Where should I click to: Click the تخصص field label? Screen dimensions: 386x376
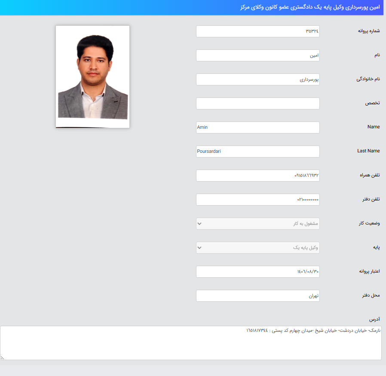372,103
